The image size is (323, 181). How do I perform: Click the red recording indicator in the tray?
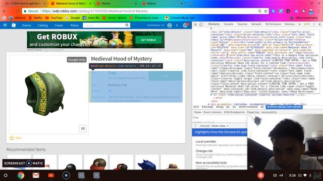260,175
